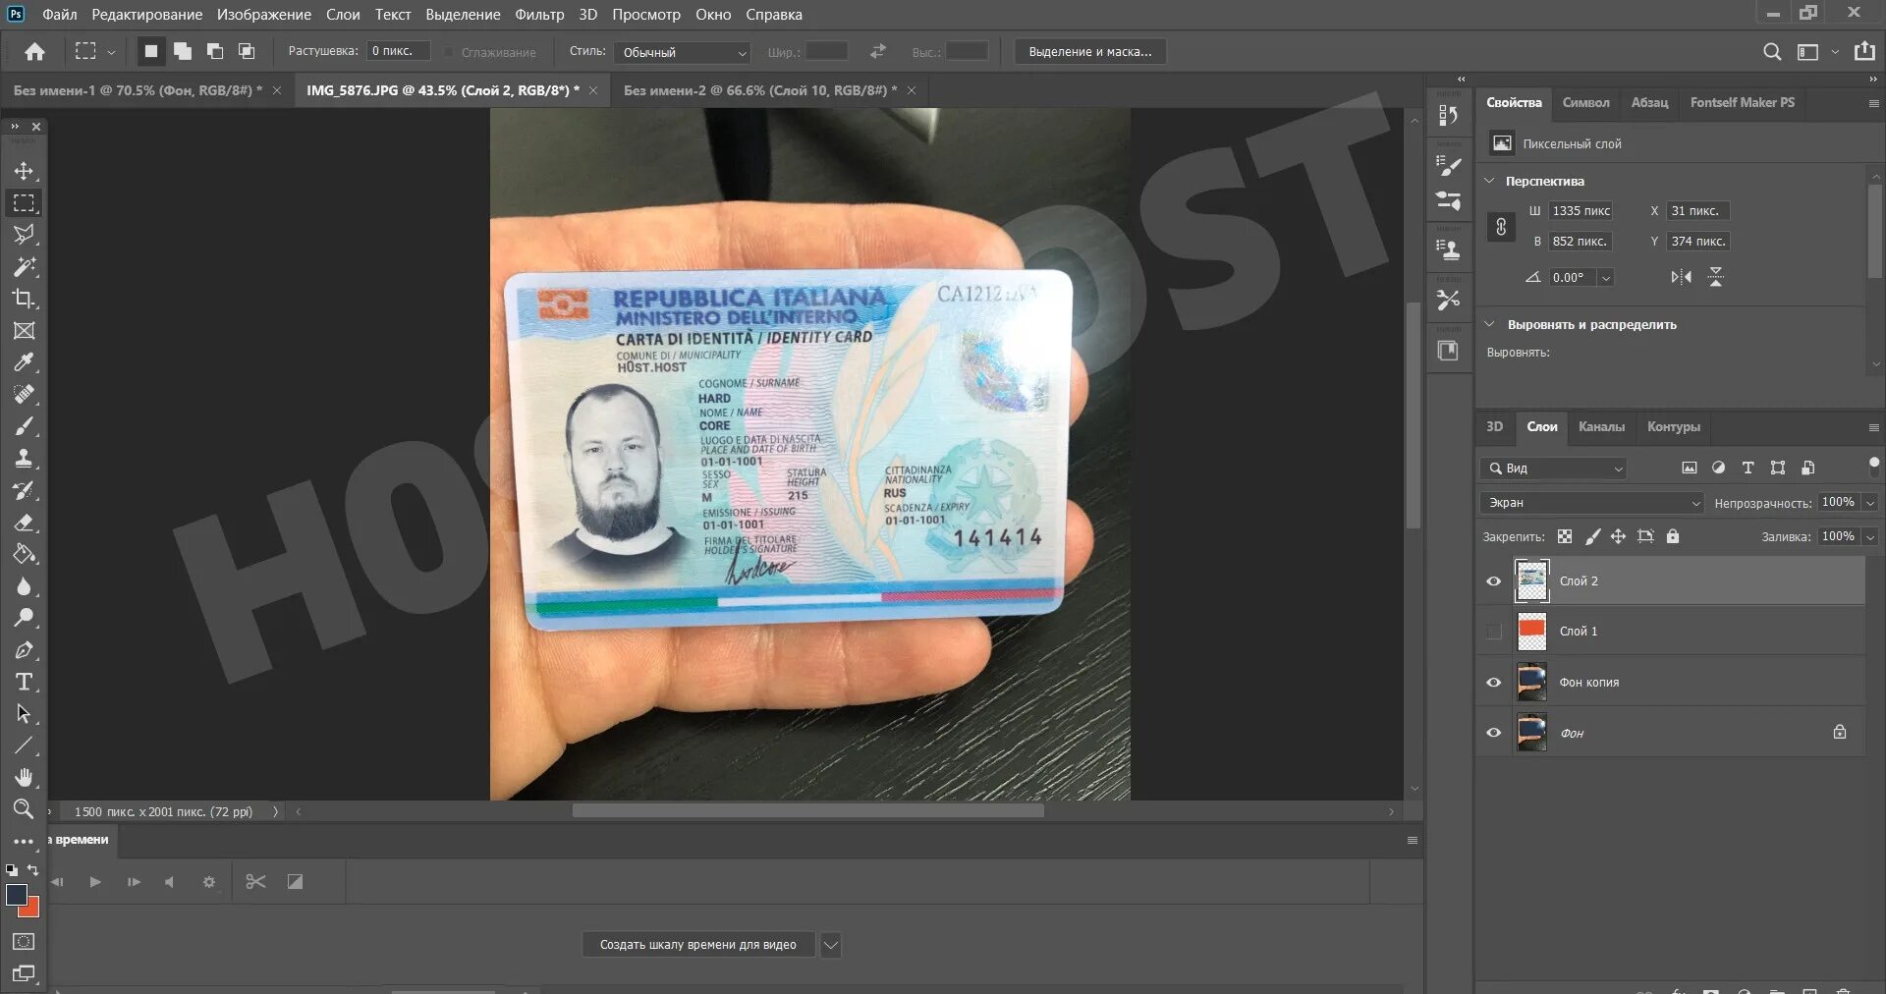
Task: Toggle lock all padlock icon
Action: pos(1673,536)
